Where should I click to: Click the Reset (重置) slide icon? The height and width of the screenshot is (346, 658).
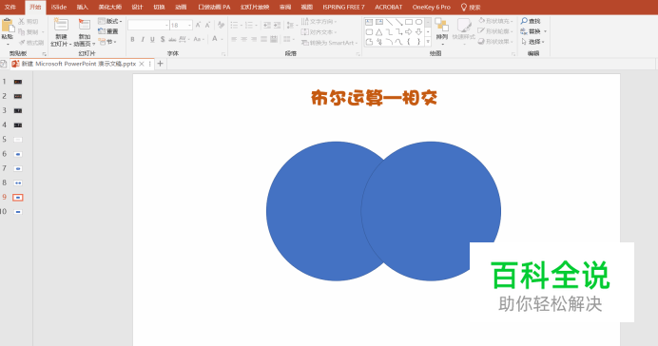coord(101,31)
